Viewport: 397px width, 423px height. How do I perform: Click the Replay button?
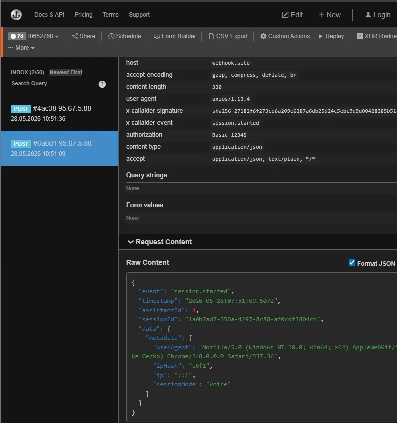click(331, 36)
